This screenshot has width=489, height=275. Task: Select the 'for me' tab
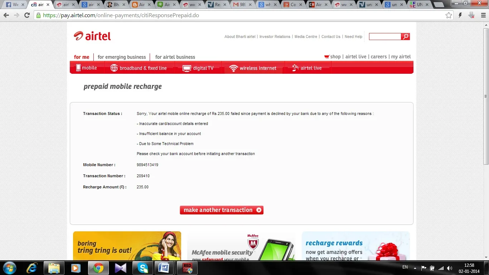(82, 57)
